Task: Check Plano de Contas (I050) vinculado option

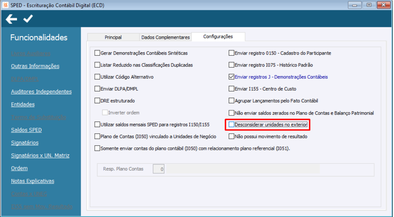Action: 97,136
